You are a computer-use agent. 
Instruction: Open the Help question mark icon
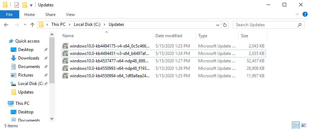[305, 14]
